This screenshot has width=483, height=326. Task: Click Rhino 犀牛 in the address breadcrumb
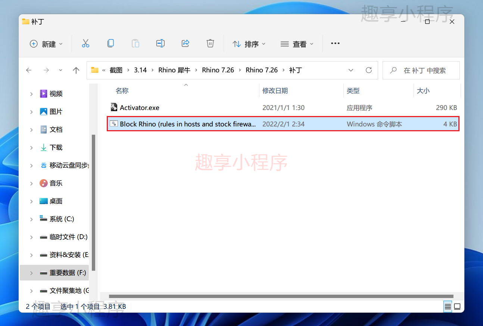[174, 70]
